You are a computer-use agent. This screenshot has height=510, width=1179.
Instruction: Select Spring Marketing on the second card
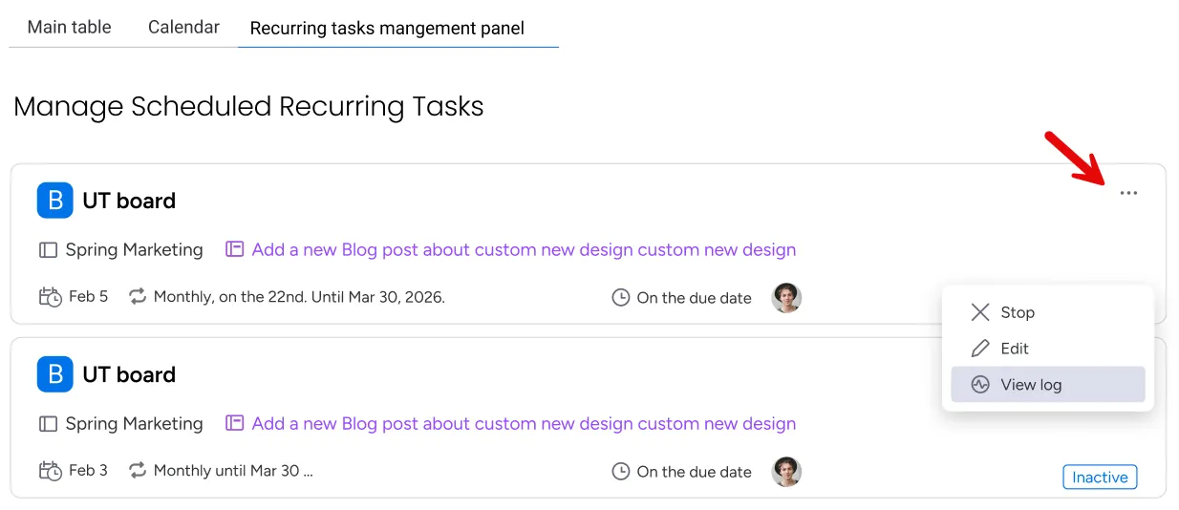click(134, 423)
